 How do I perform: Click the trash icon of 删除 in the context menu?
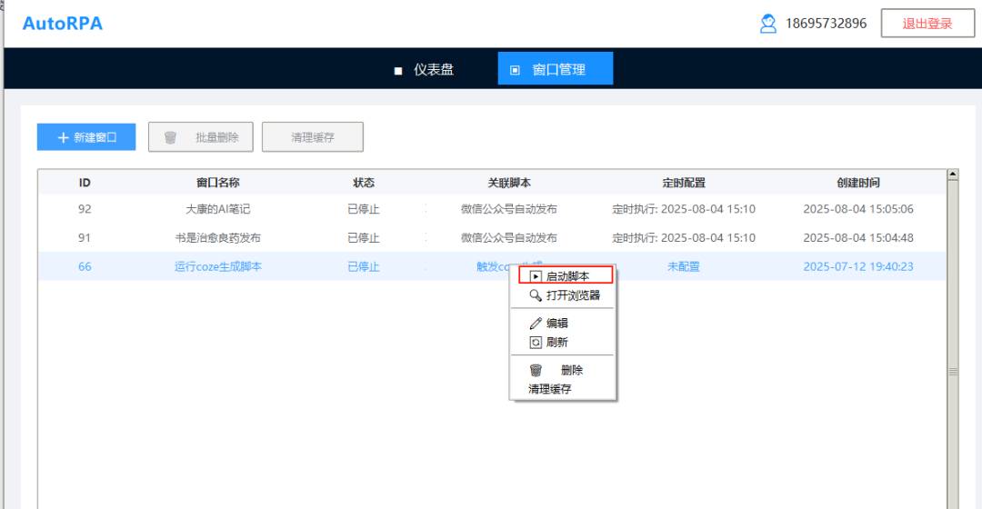[x=536, y=370]
